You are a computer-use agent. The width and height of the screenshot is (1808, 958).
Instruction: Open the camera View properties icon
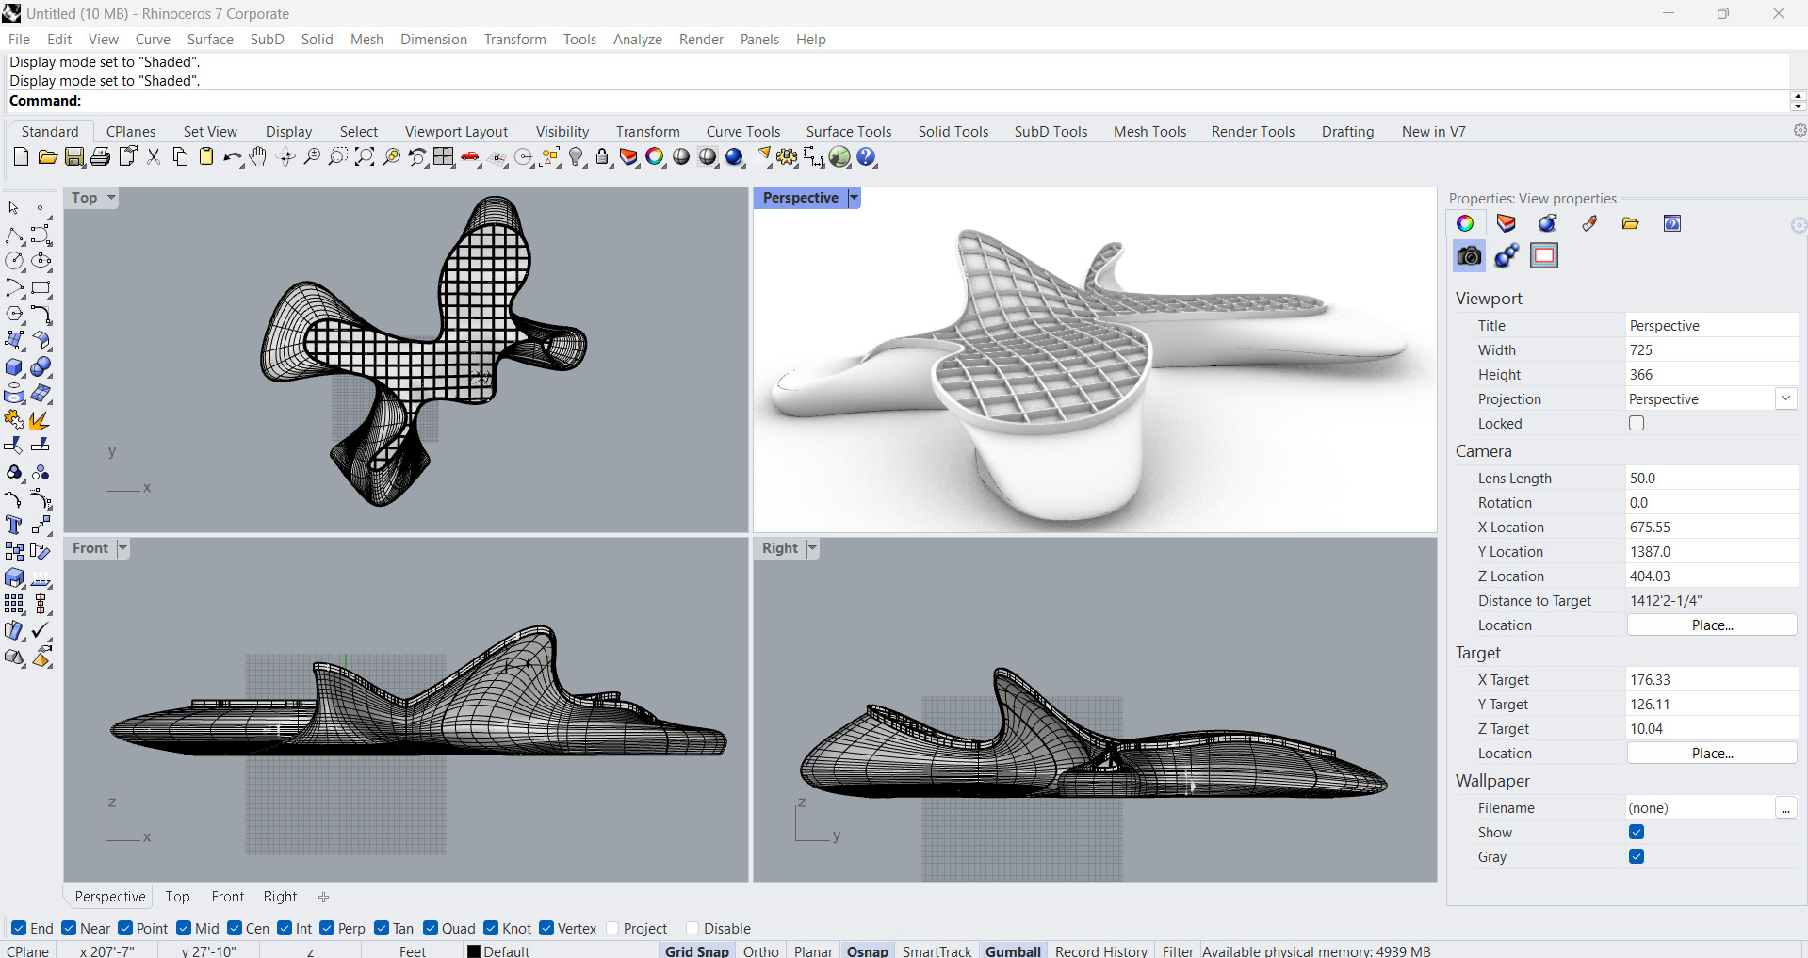1469,256
